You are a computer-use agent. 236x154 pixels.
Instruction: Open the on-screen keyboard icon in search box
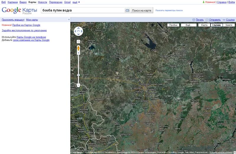tap(127, 10)
